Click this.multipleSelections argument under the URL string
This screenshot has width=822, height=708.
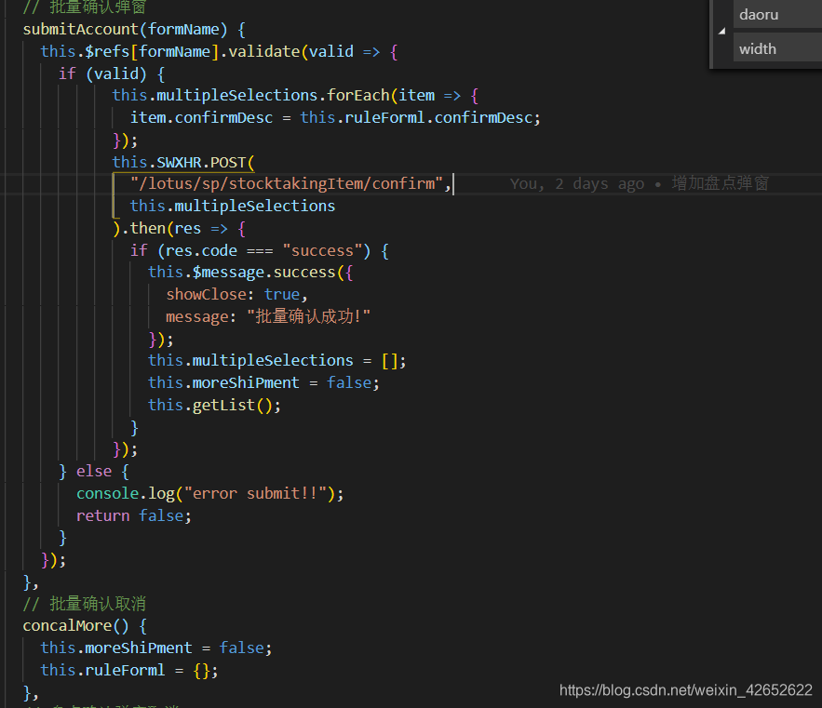coord(232,206)
